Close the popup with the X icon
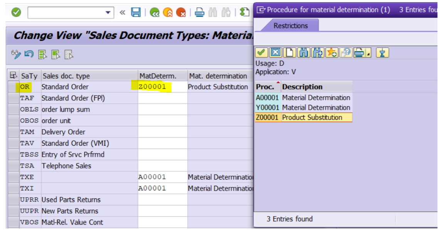 click(275, 53)
